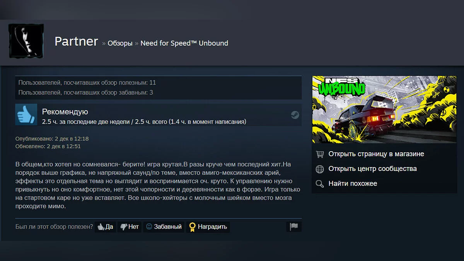Open the Partner profile name link

[x=76, y=41]
